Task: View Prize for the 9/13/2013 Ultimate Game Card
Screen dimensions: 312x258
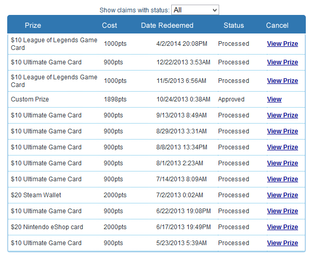Action: [x=283, y=115]
